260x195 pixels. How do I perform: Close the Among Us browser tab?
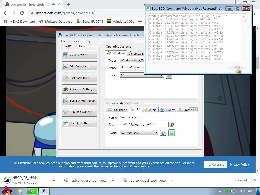[59, 4]
